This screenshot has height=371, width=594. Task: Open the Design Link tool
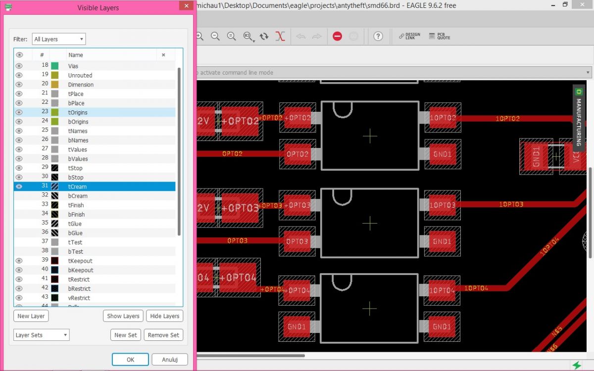click(x=409, y=36)
